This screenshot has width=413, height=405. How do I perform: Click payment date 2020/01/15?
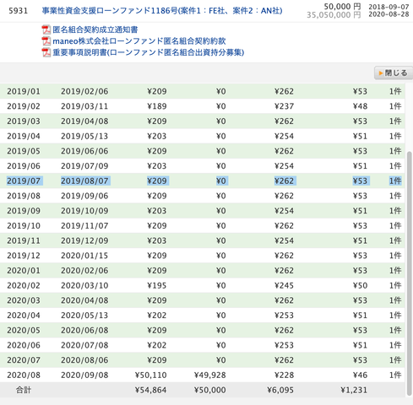pyautogui.click(x=84, y=256)
